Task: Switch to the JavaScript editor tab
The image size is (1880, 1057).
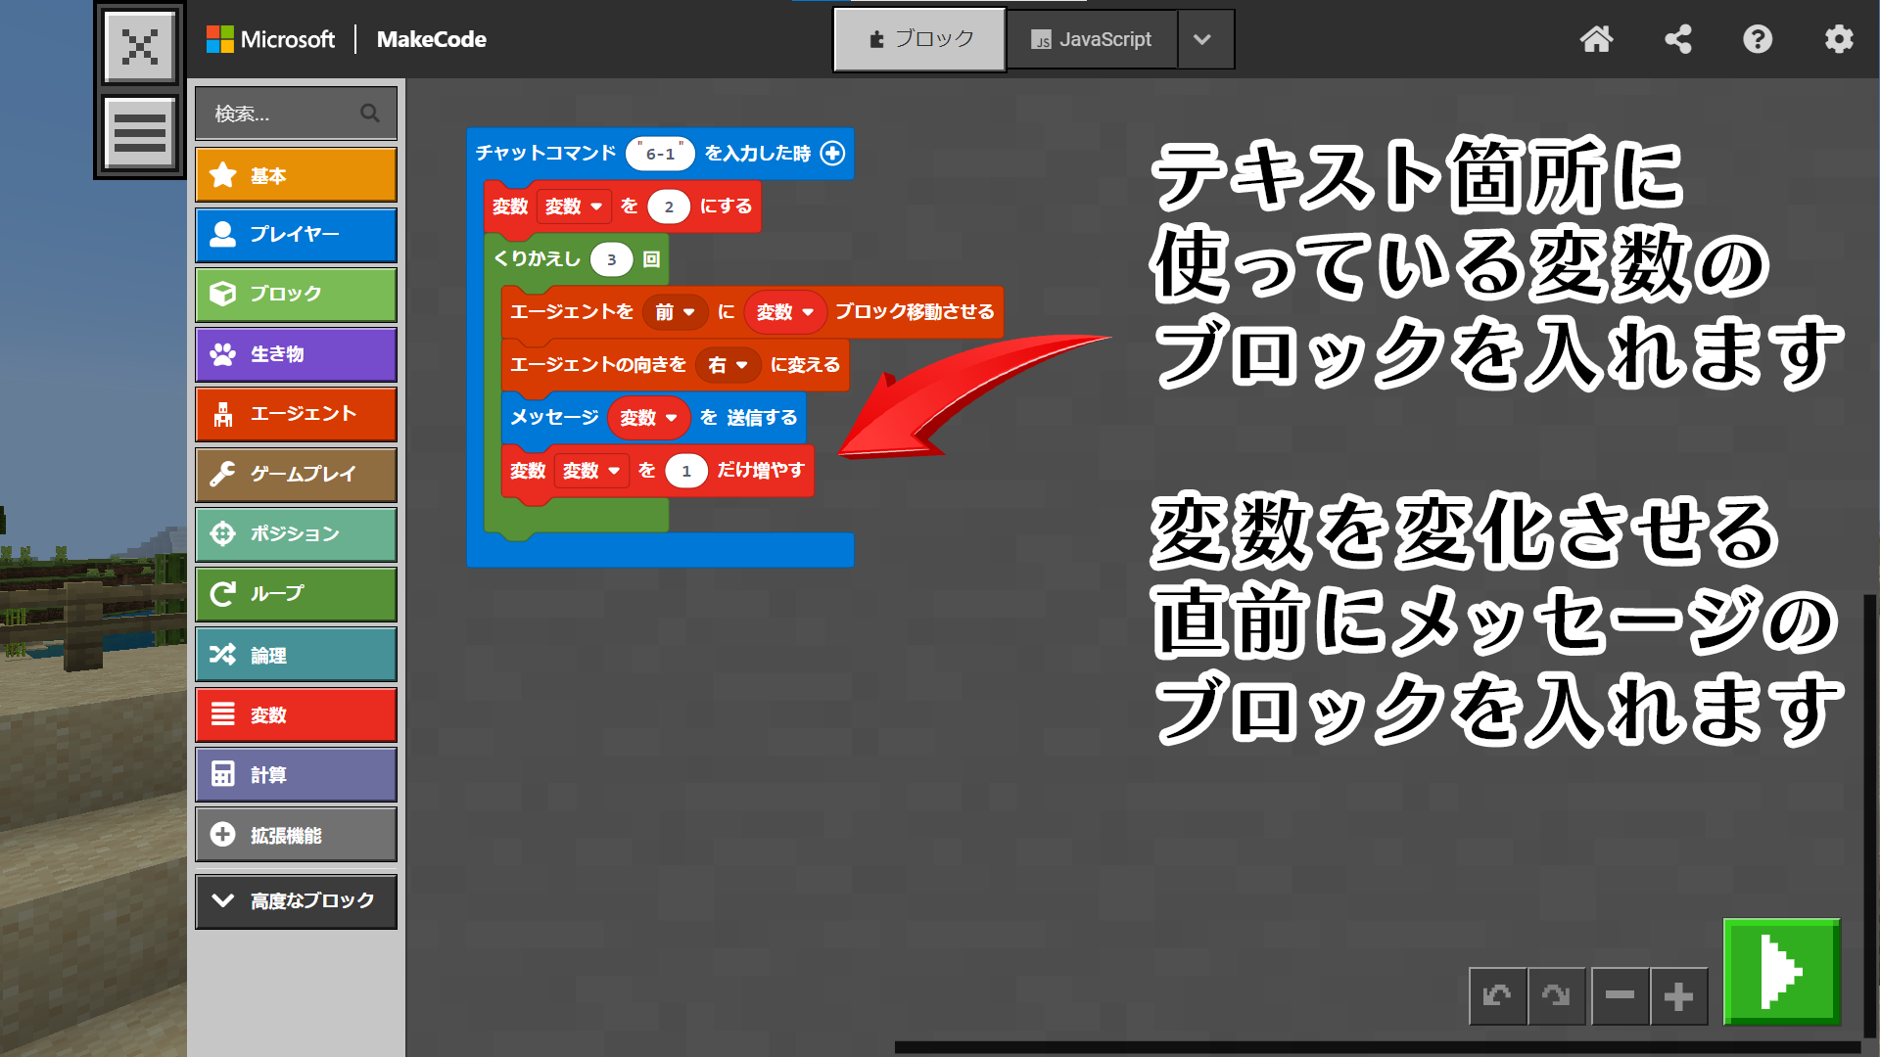Action: tap(1092, 39)
